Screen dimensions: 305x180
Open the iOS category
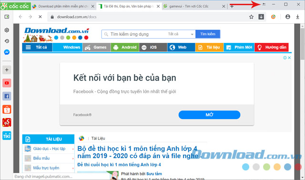153,47
